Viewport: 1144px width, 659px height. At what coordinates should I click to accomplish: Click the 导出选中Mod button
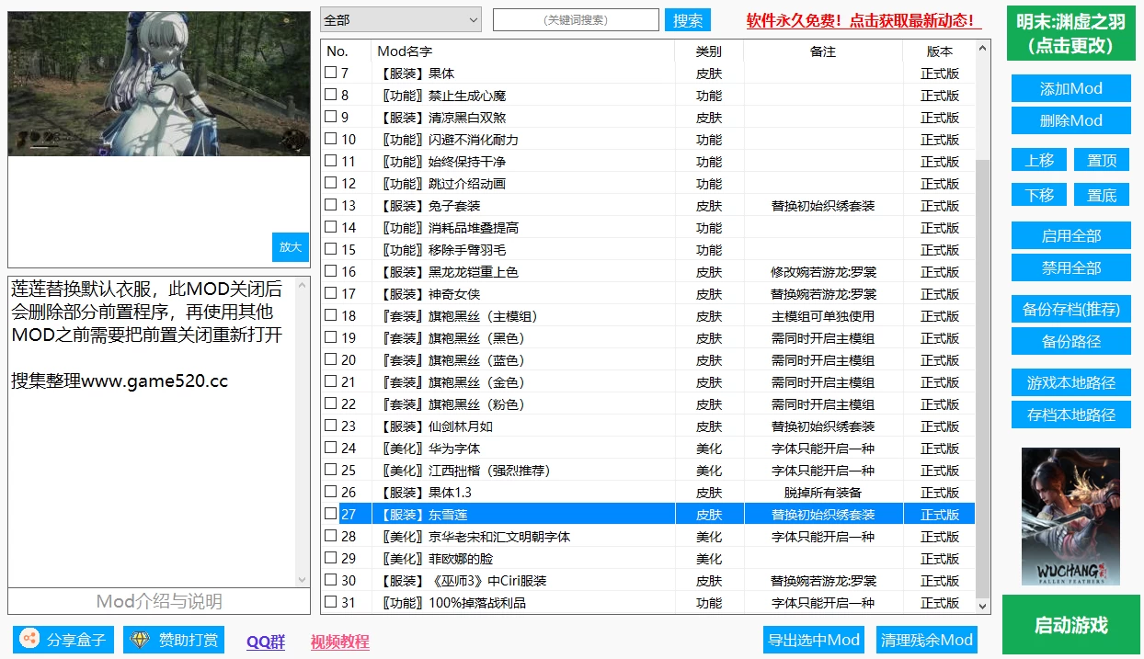(815, 640)
